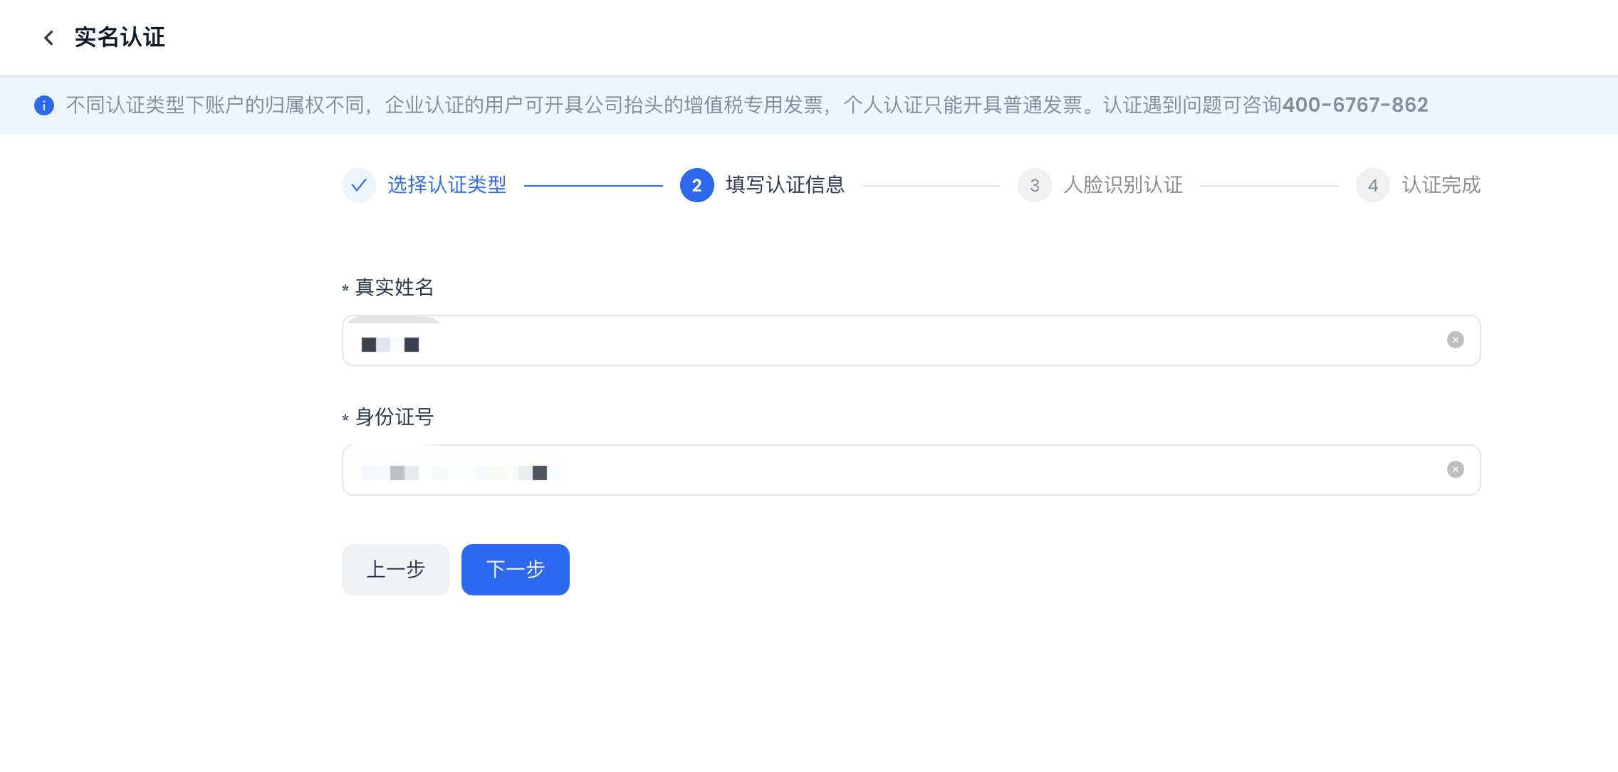The width and height of the screenshot is (1618, 772).
Task: Focus the 真实姓名 input field
Action: pos(890,340)
